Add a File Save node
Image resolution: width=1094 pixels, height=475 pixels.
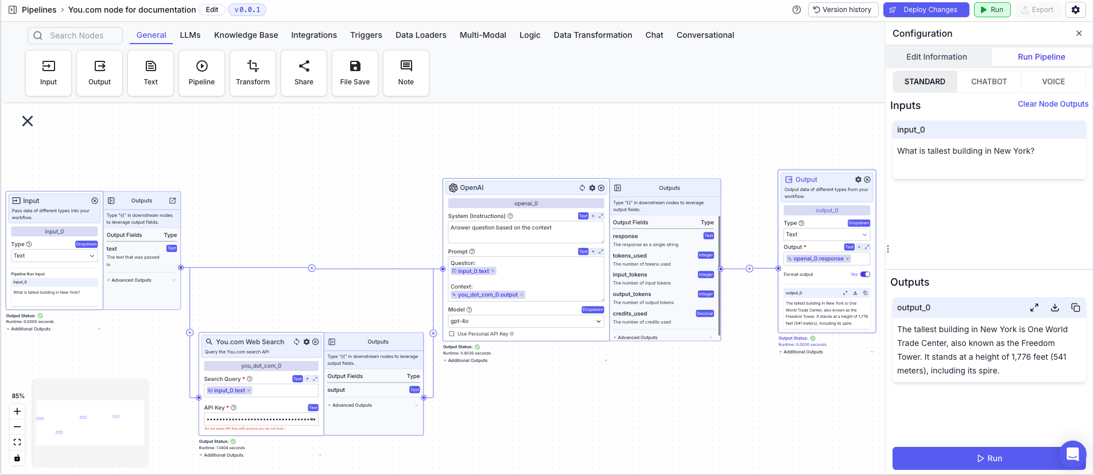pos(355,73)
